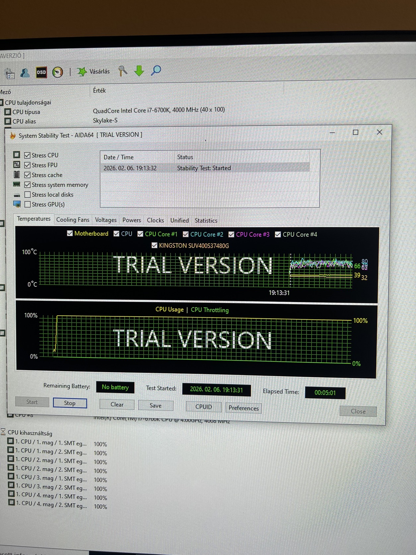
Task: Click the Save button
Action: point(156,405)
